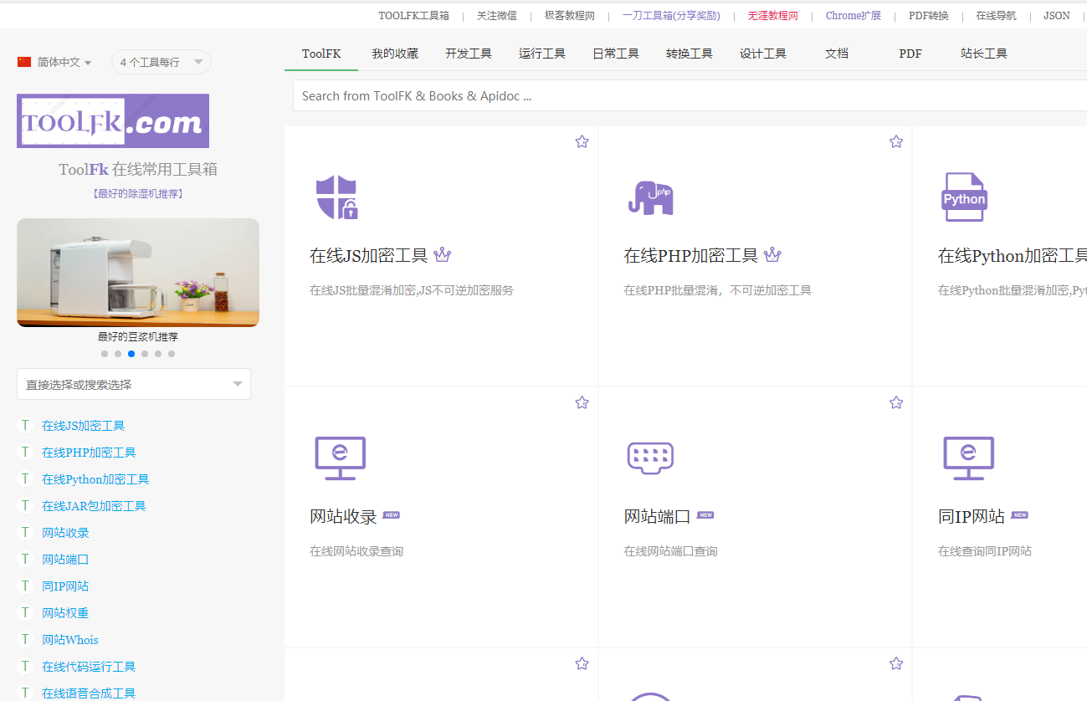Select the fourth carousel dot indicator
This screenshot has width=1087, height=701.
[145, 354]
